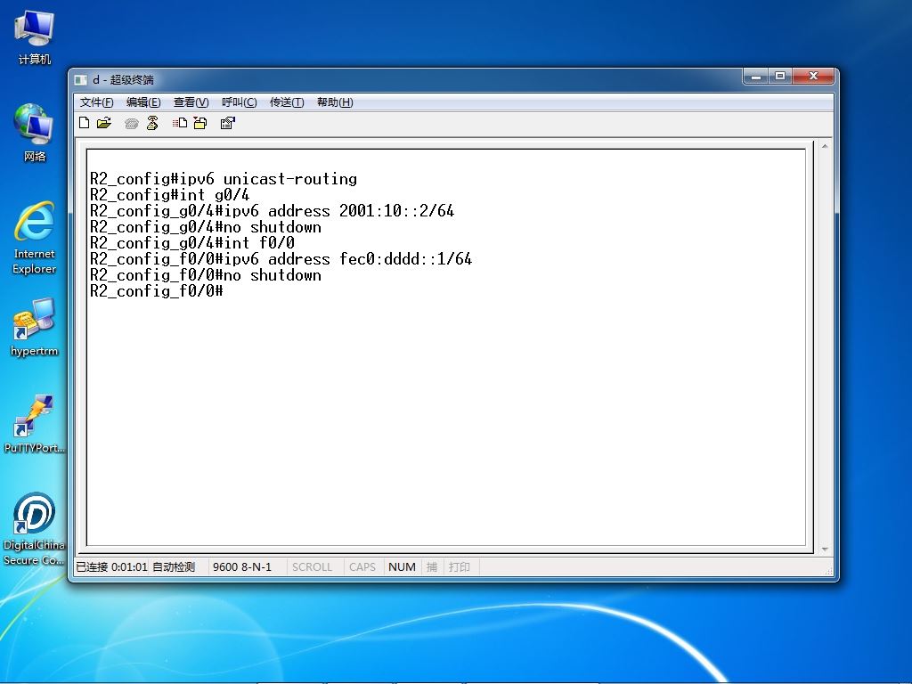Screen dimensions: 912x684
Task: Click the Receive file toolbar icon
Action: 200,123
